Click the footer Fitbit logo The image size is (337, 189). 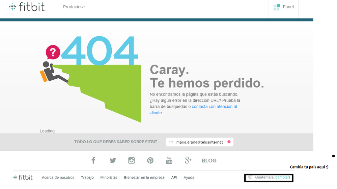(23, 178)
